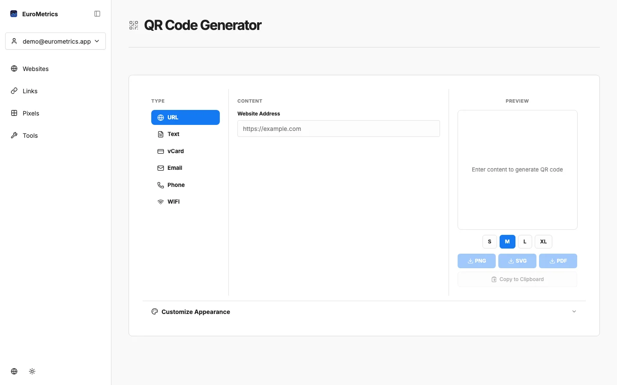
Task: Open the Websites page
Action: click(55, 68)
